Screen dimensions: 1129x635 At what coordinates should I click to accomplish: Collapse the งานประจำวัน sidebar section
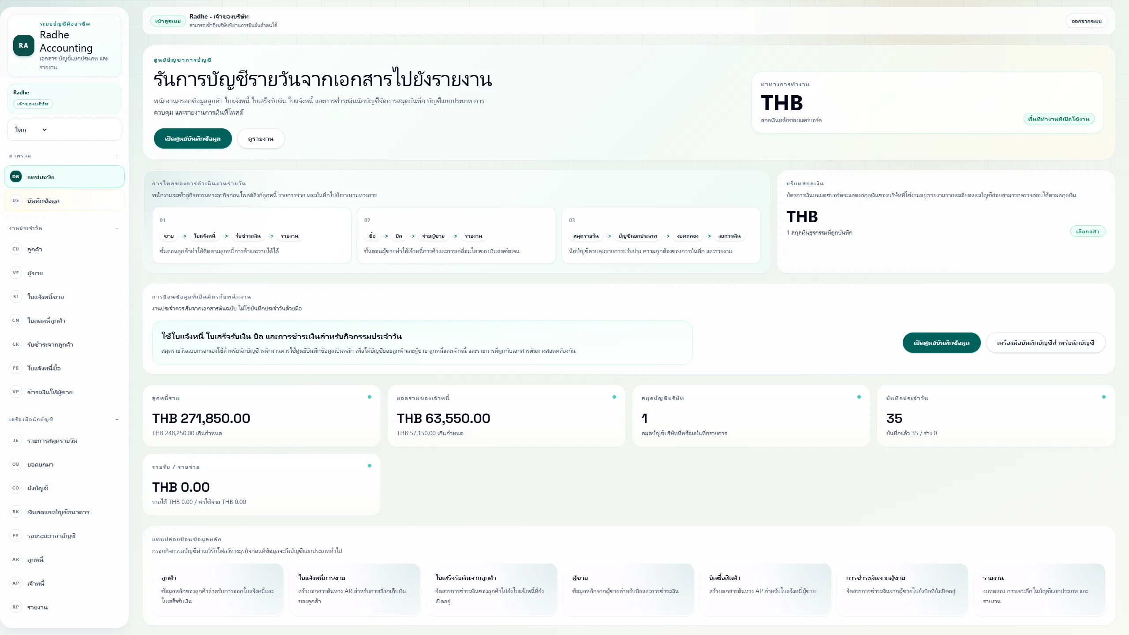(117, 228)
